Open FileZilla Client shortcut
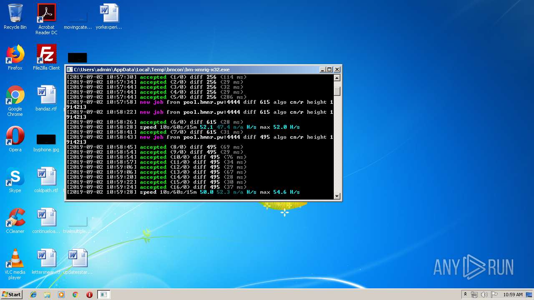This screenshot has width=534, height=300. pos(46,57)
